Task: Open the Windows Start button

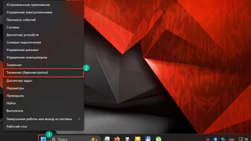Action: point(43,139)
